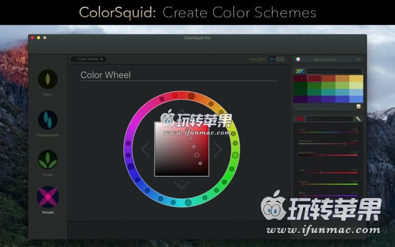Open the Normal Vision dropdown
Image resolution: width=395 pixels, height=247 pixels.
tap(328, 59)
